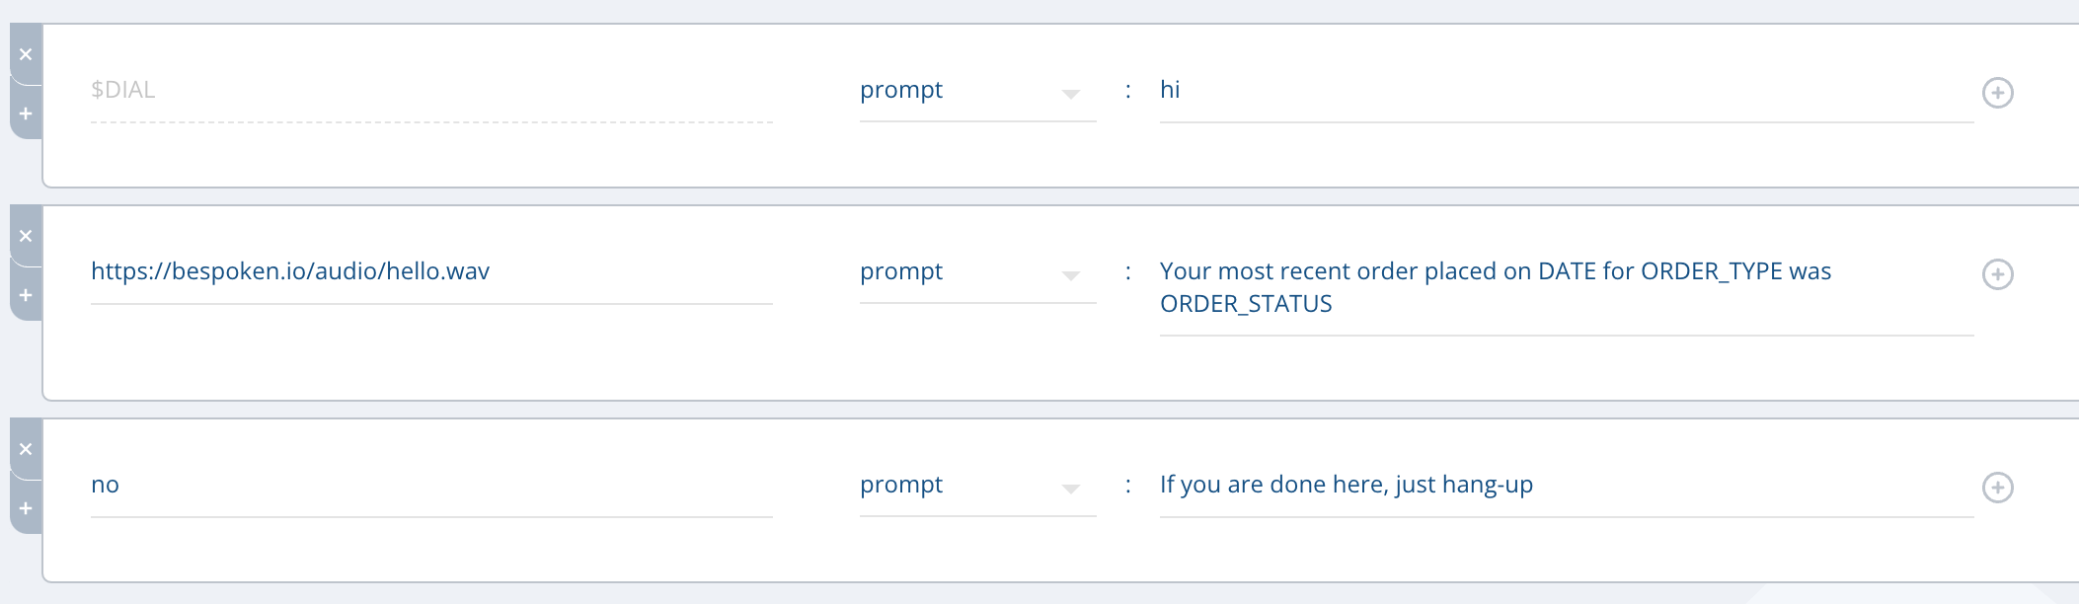Select the 'prompt' label in first row
2079x604 pixels.
pyautogui.click(x=901, y=91)
